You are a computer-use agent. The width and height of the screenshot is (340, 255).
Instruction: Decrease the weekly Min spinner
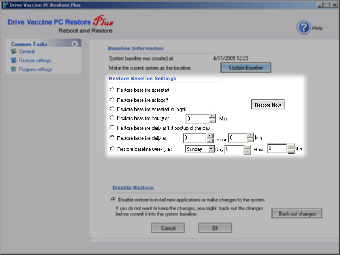291,151
